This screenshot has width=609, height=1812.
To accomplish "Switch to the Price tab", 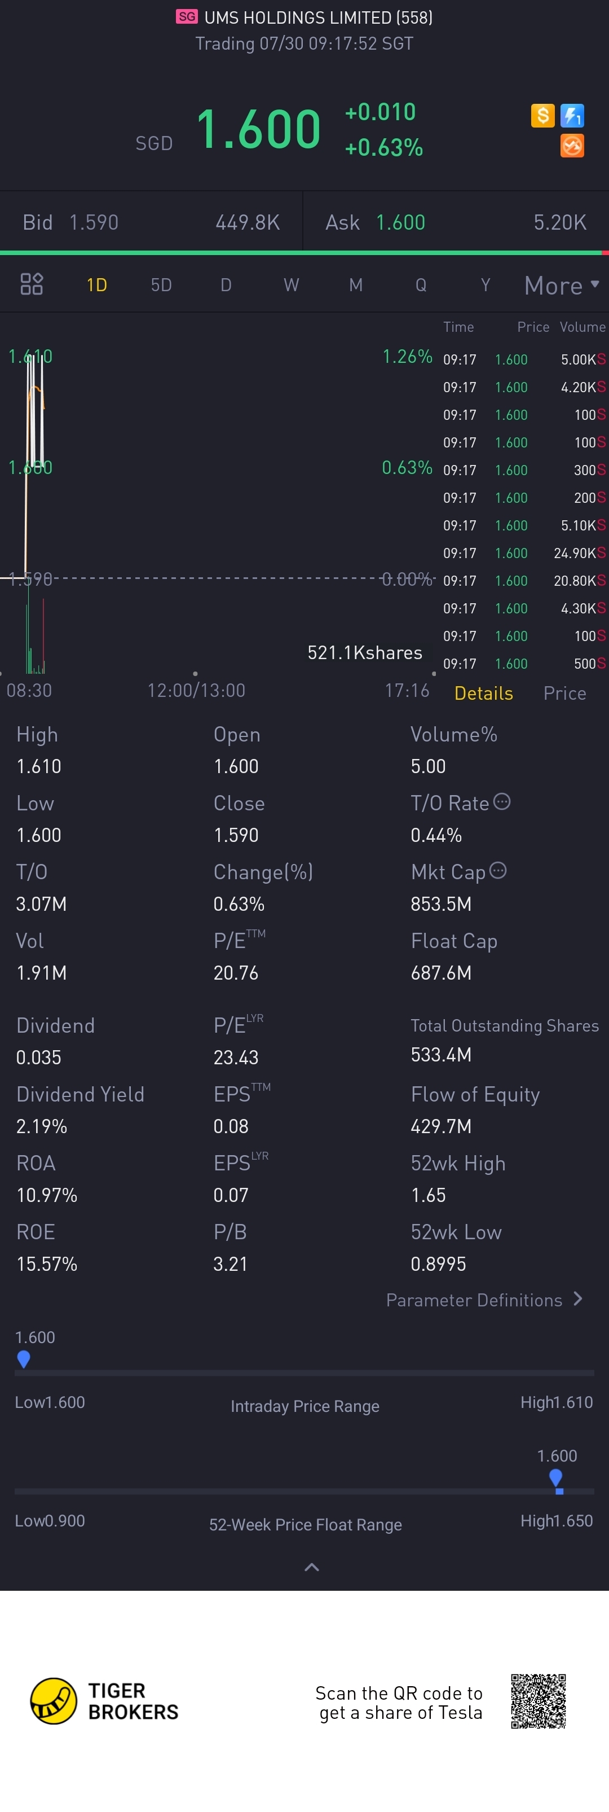I will [x=564, y=693].
